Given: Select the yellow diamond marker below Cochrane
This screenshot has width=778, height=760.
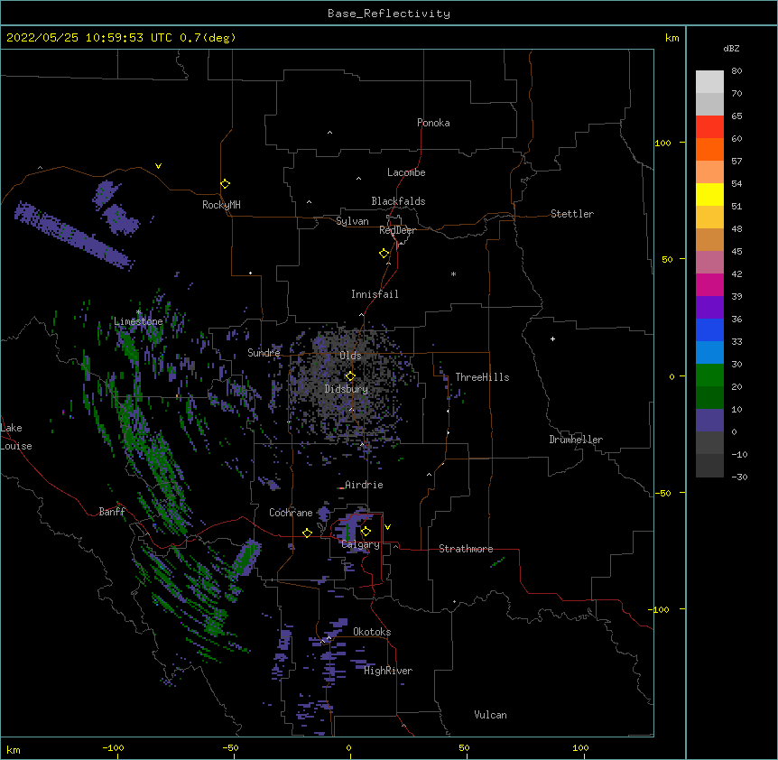Looking at the screenshot, I should pyautogui.click(x=307, y=533).
